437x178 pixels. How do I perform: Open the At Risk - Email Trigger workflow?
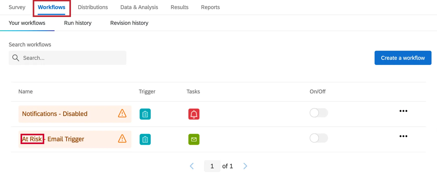tap(53, 139)
